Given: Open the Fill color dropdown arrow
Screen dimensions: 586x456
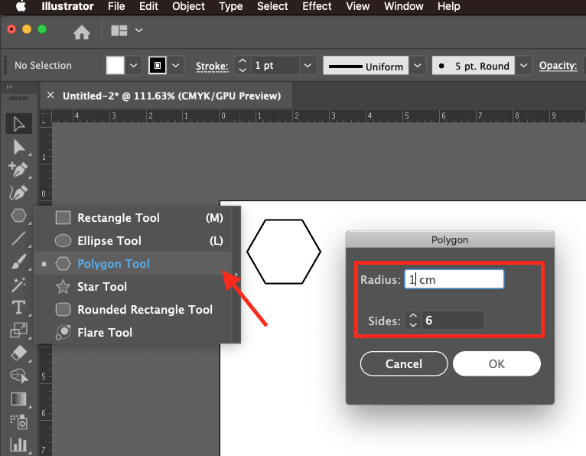Looking at the screenshot, I should click(x=133, y=66).
